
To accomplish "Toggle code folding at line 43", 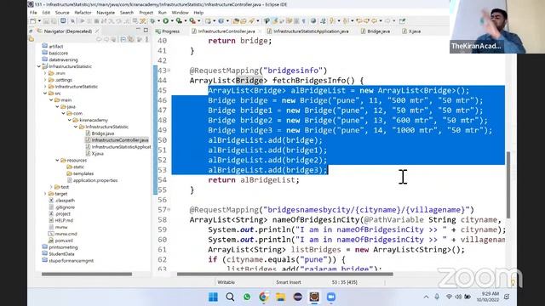I will pos(169,71).
